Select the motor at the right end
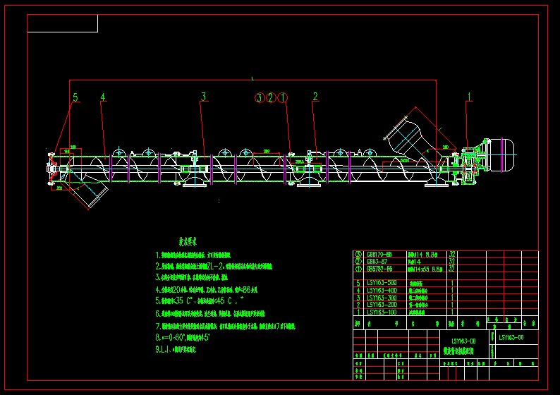This screenshot has height=395, width=560. 502,154
